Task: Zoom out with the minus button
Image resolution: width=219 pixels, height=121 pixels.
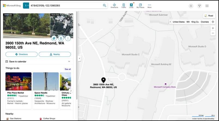Action: click(213, 33)
